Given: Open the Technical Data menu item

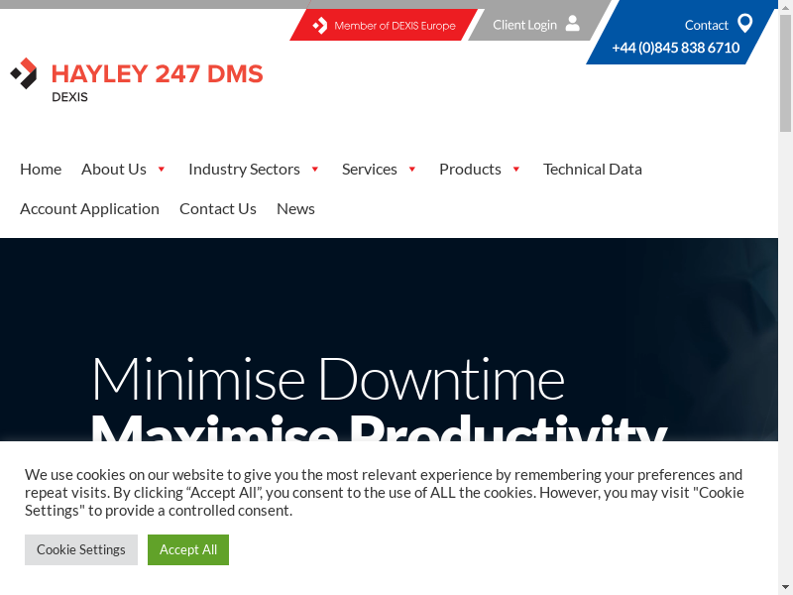Looking at the screenshot, I should point(592,169).
